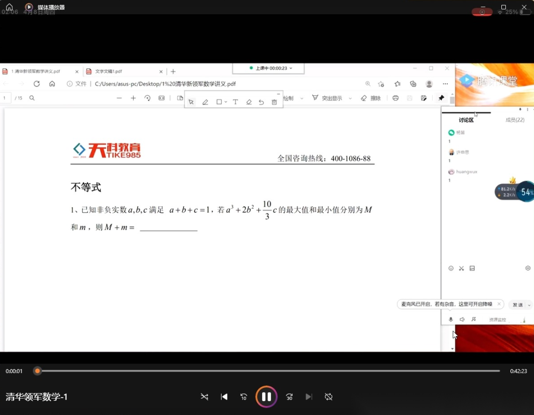
Task: Click the trash icon in annotation toolbar
Action: point(274,102)
